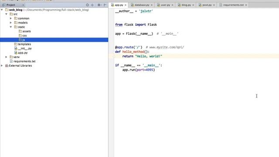Close the blog.py tab
This screenshot has width=279, height=157.
point(193,5)
